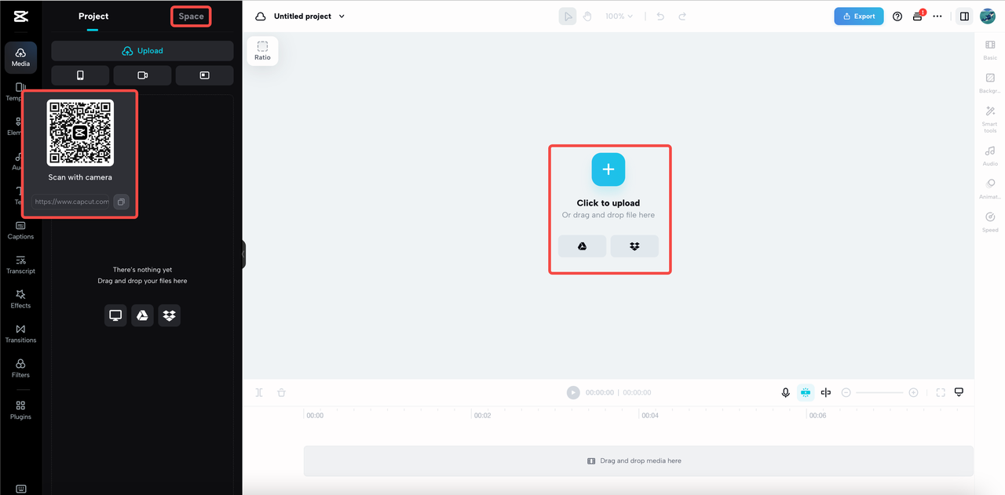Import from Google Drive on the canvas
This screenshot has width=1005, height=495.
click(x=582, y=246)
